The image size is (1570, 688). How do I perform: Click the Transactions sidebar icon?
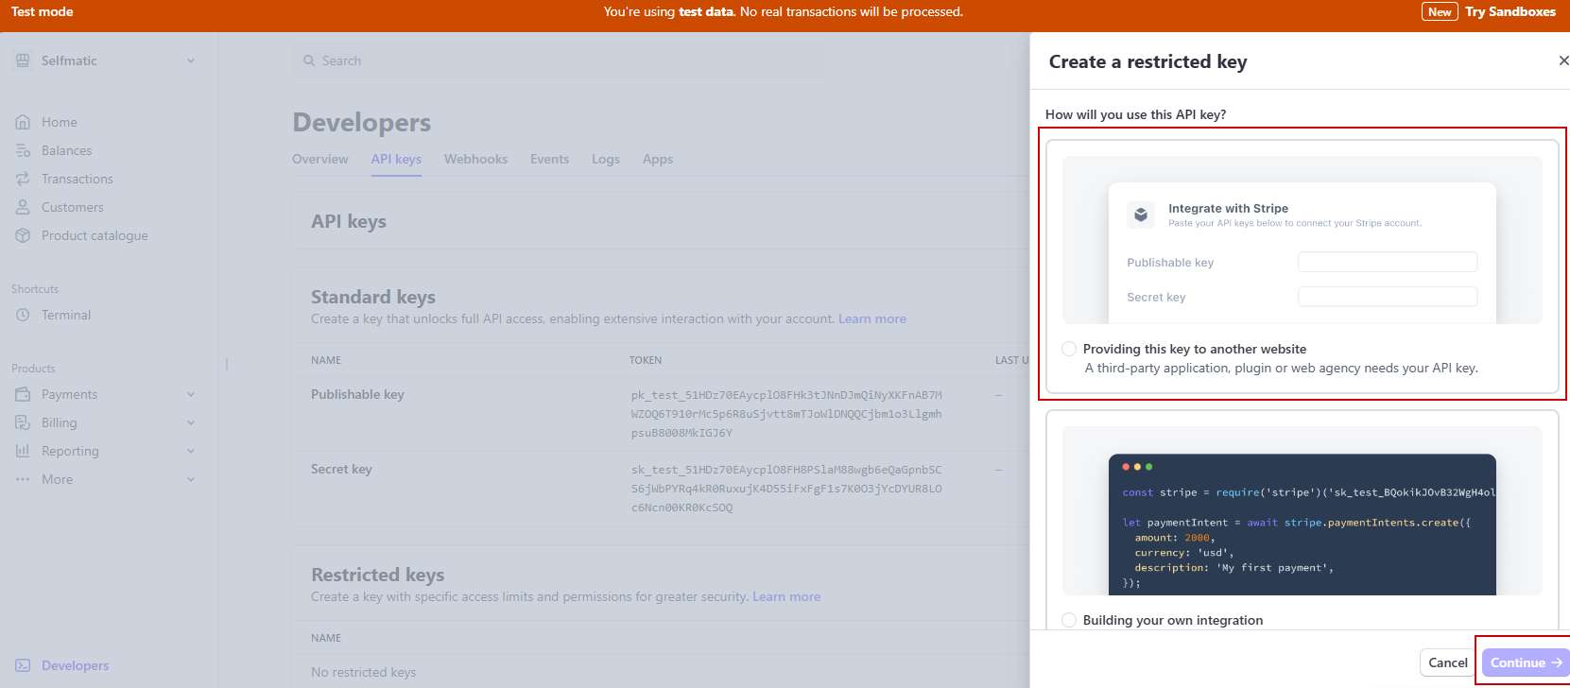pos(23,179)
